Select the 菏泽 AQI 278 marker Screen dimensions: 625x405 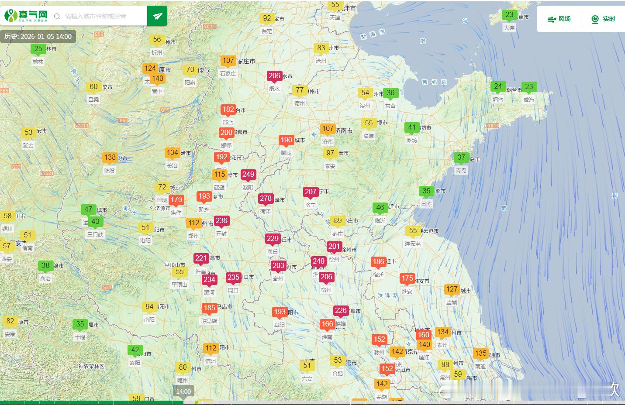(266, 199)
